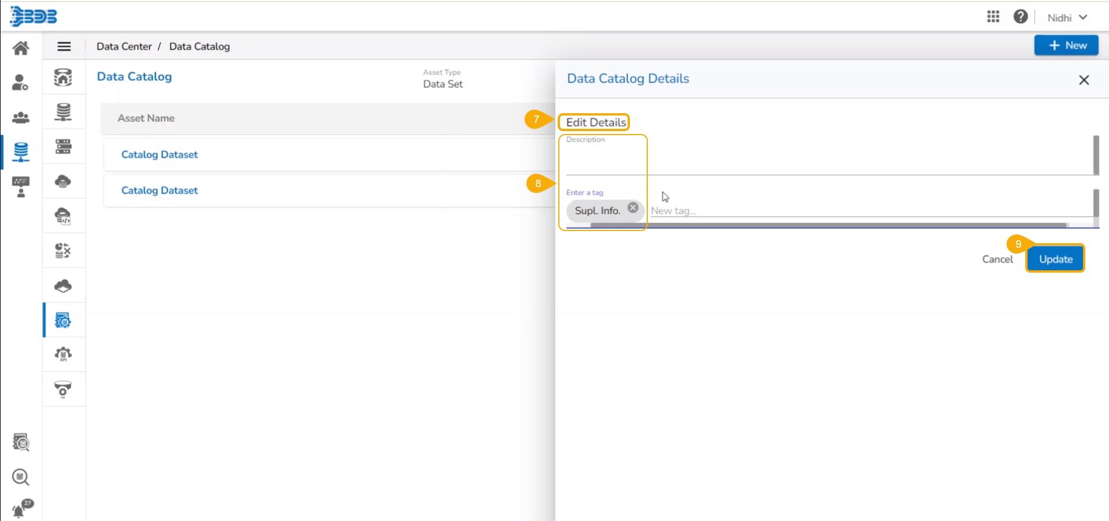Screen dimensions: 1109x521
Task: Go to Data Center breadcrumb
Action: click(124, 46)
